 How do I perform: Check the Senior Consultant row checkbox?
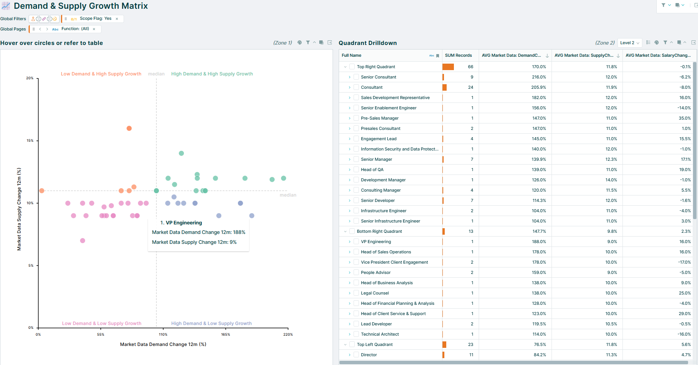tap(356, 77)
